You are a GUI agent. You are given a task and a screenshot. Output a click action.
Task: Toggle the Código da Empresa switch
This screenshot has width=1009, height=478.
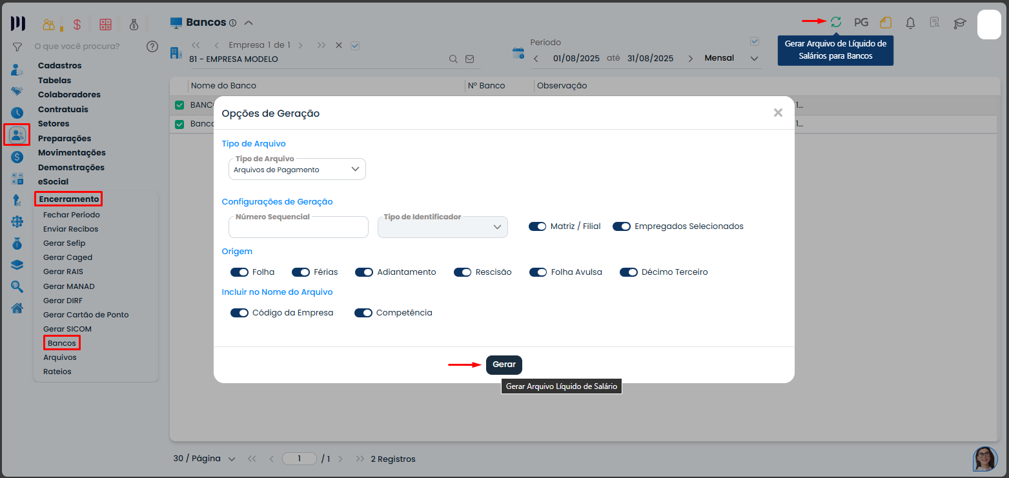pos(240,313)
